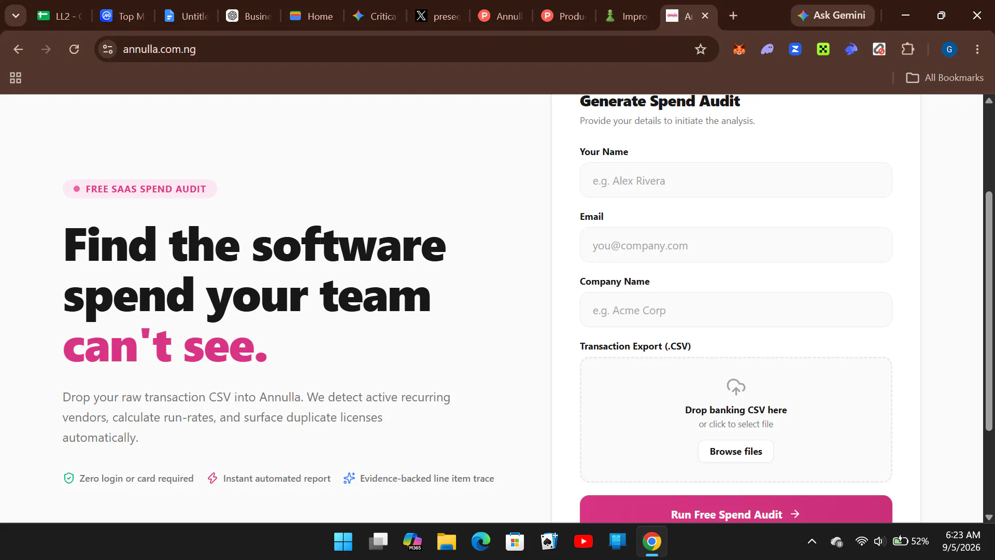Screen dimensions: 995x560
Task: Open the tab search dropdown arrow
Action: point(16,16)
